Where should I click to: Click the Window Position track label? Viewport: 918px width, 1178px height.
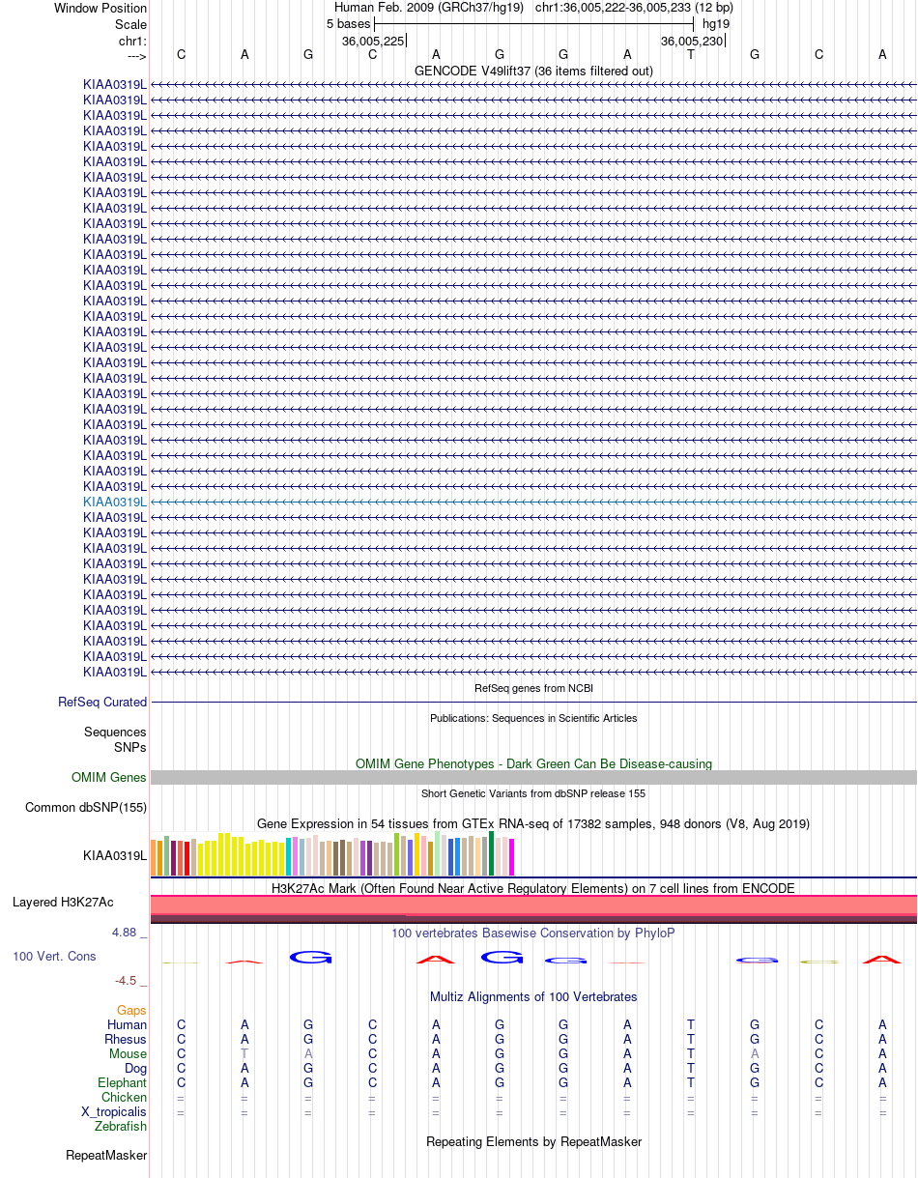(100, 8)
